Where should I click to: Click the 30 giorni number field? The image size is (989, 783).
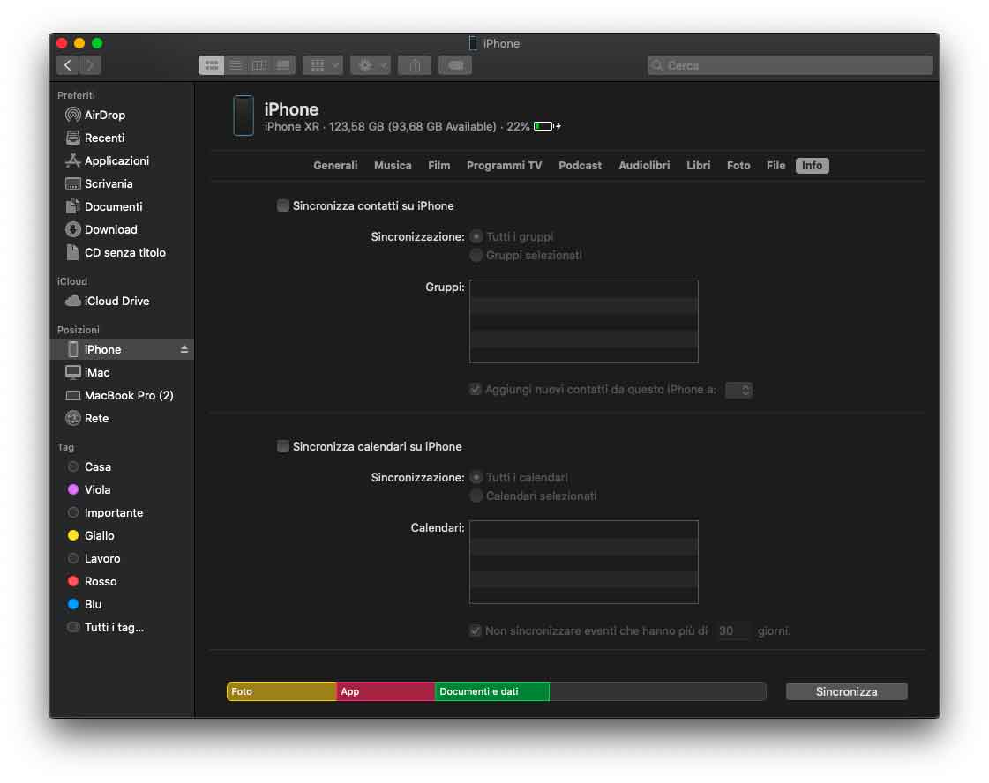click(733, 630)
